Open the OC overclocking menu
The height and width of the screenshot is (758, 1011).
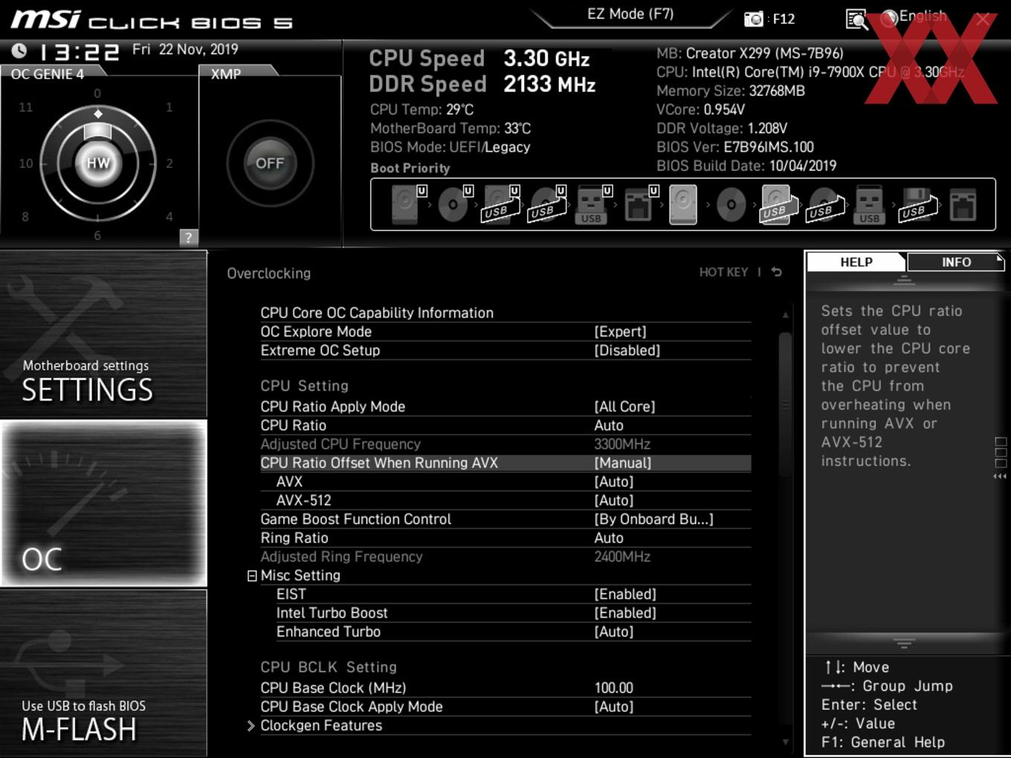tap(103, 503)
